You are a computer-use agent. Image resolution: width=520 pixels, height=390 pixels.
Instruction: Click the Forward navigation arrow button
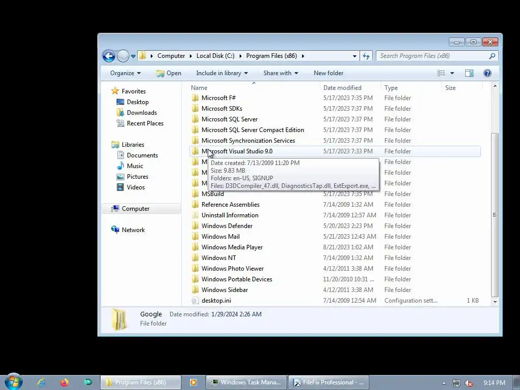click(x=123, y=56)
